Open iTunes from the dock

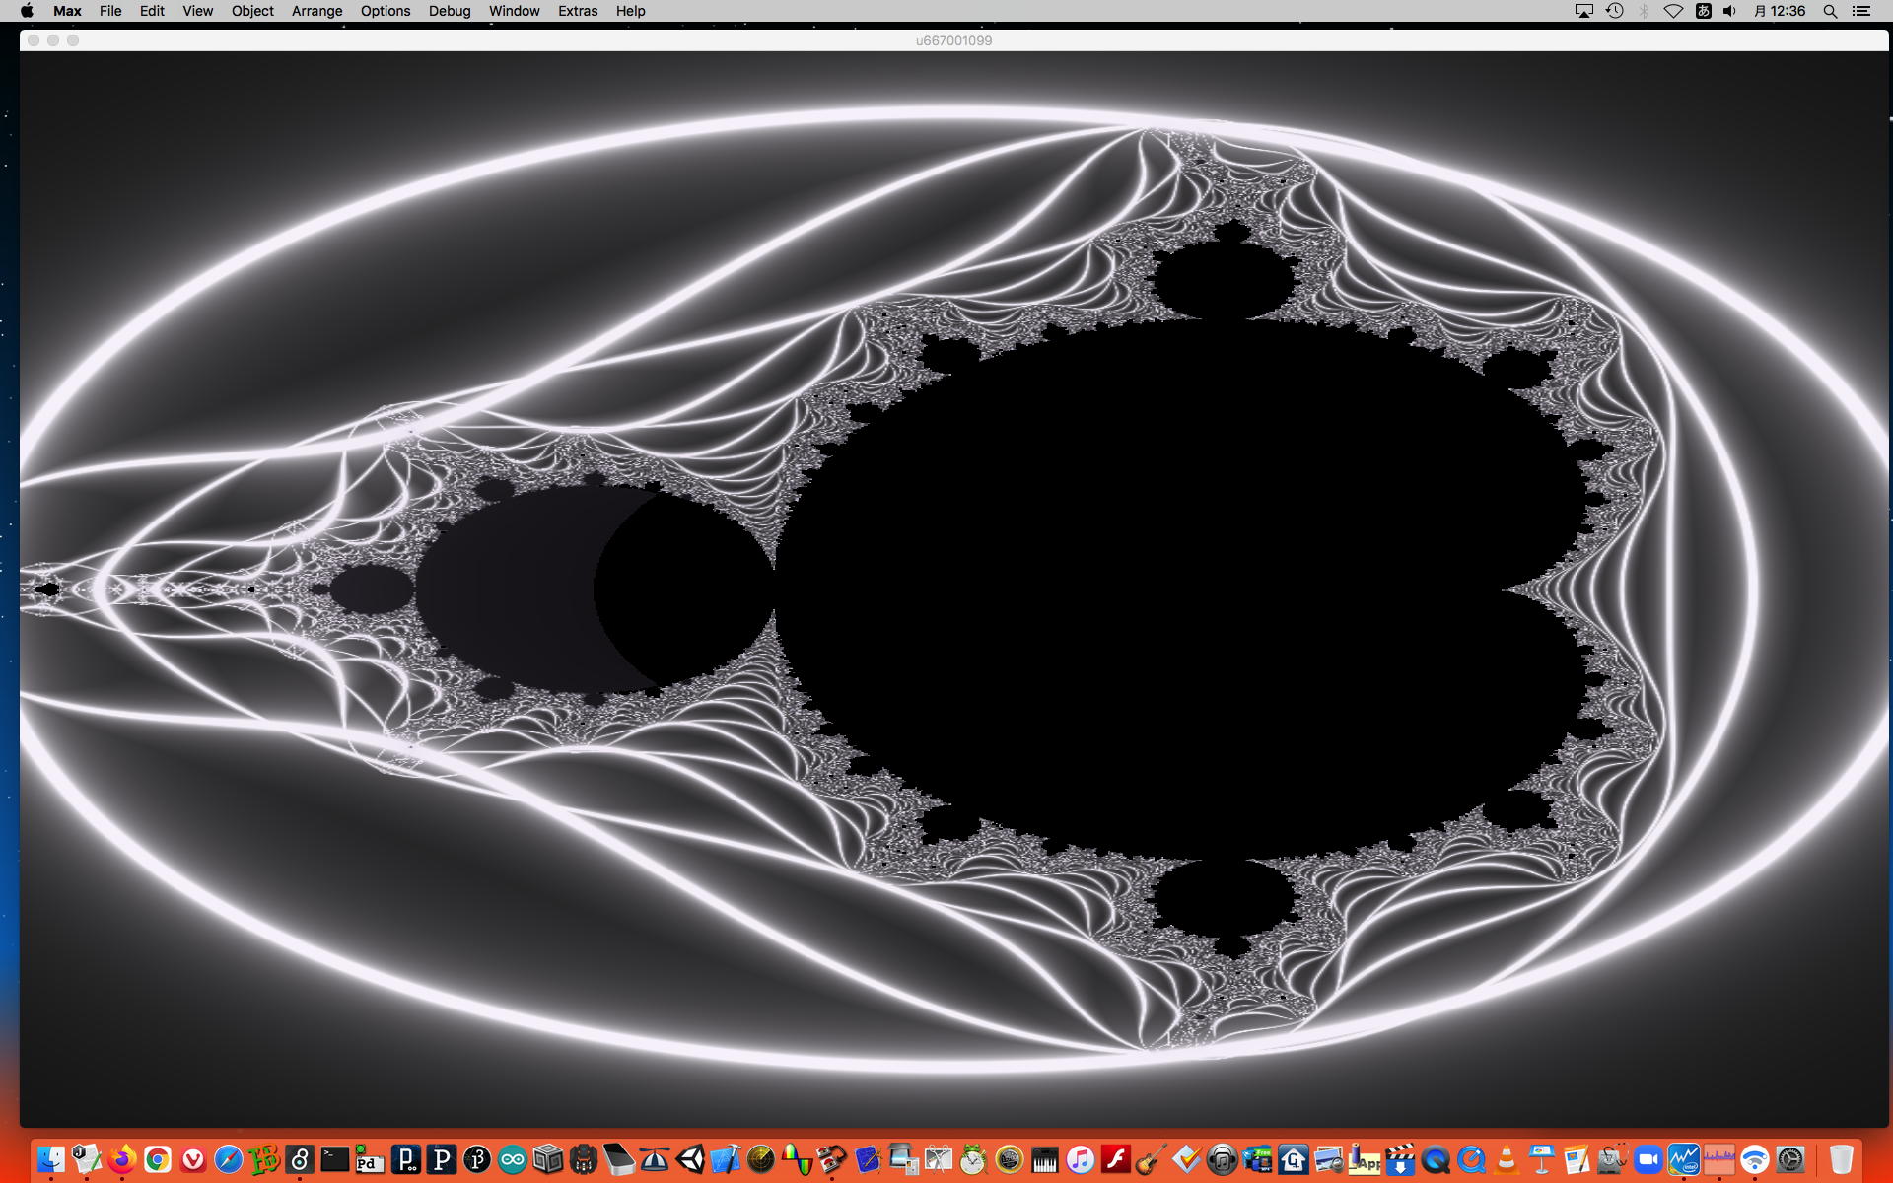tap(1080, 1159)
